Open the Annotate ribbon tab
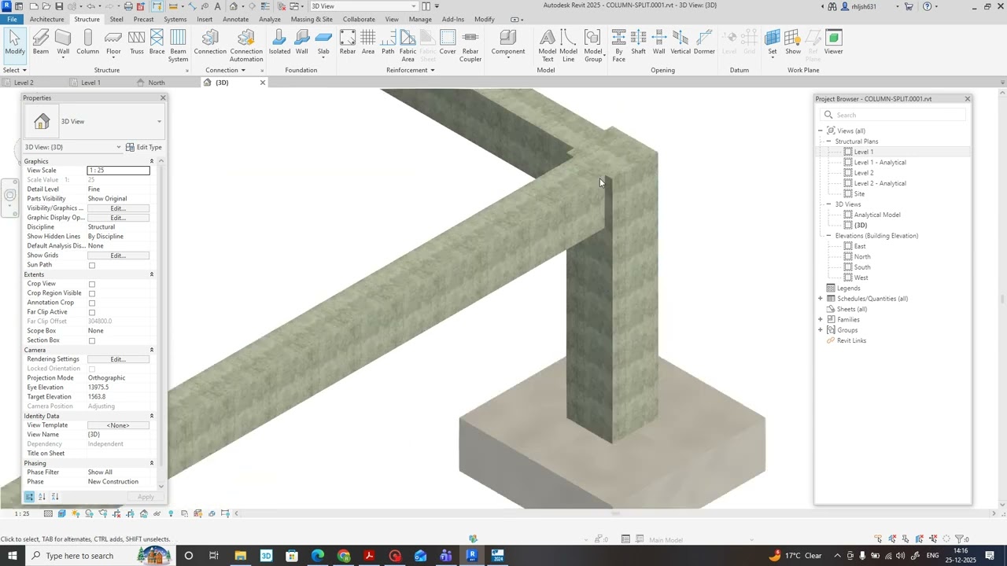 [236, 19]
